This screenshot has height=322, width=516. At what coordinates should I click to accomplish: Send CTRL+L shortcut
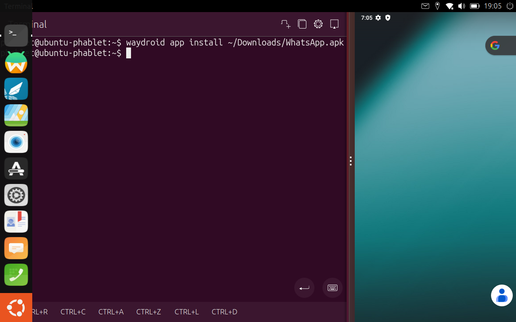pyautogui.click(x=187, y=312)
